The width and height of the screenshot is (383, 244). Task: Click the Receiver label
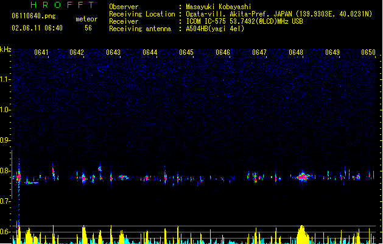point(124,21)
